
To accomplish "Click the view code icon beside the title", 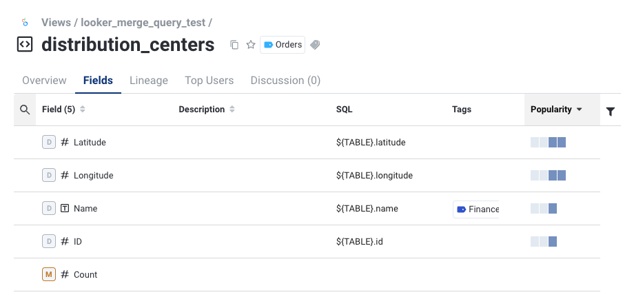I will pyautogui.click(x=25, y=45).
